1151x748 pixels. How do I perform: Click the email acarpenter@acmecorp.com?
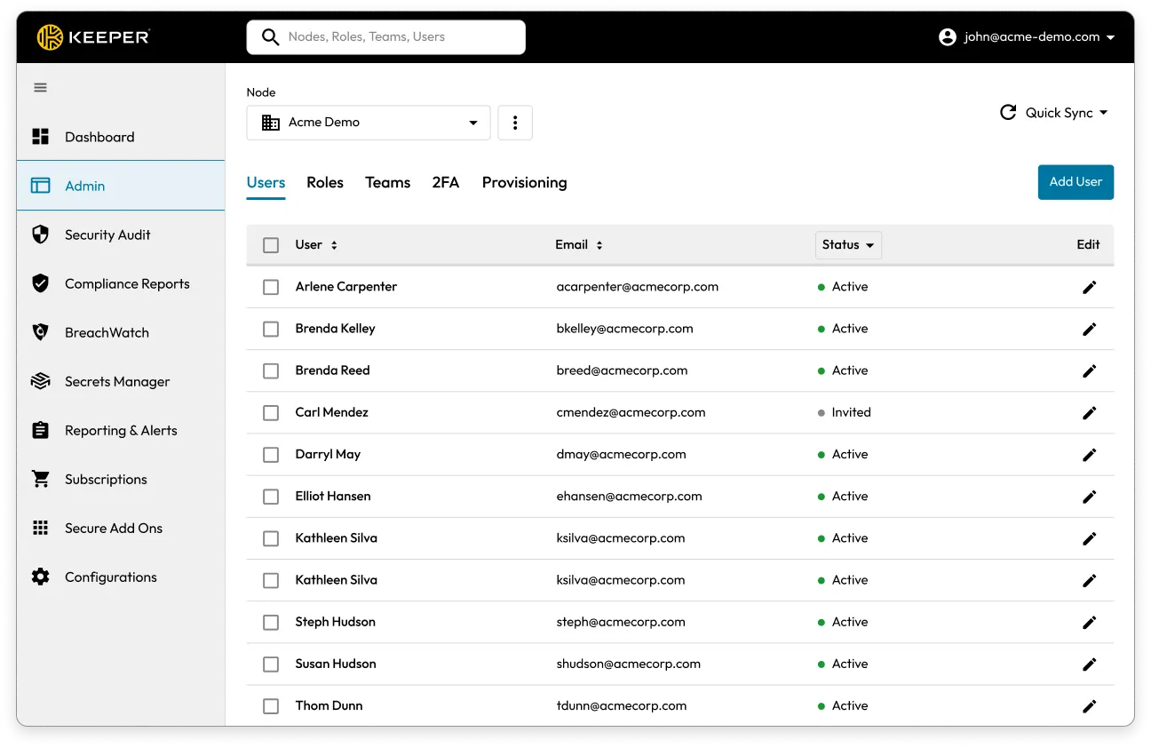(638, 287)
